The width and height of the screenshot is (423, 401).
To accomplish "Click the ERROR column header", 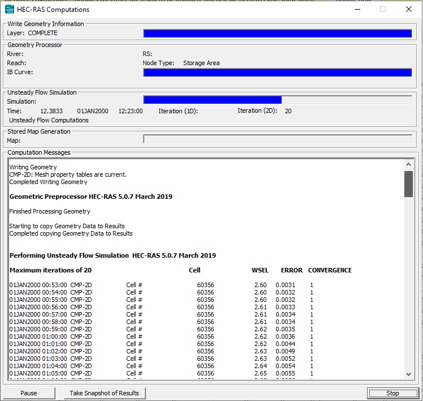I will click(292, 270).
